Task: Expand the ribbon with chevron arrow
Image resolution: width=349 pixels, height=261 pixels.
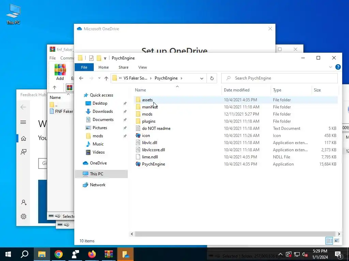Action: (331, 67)
